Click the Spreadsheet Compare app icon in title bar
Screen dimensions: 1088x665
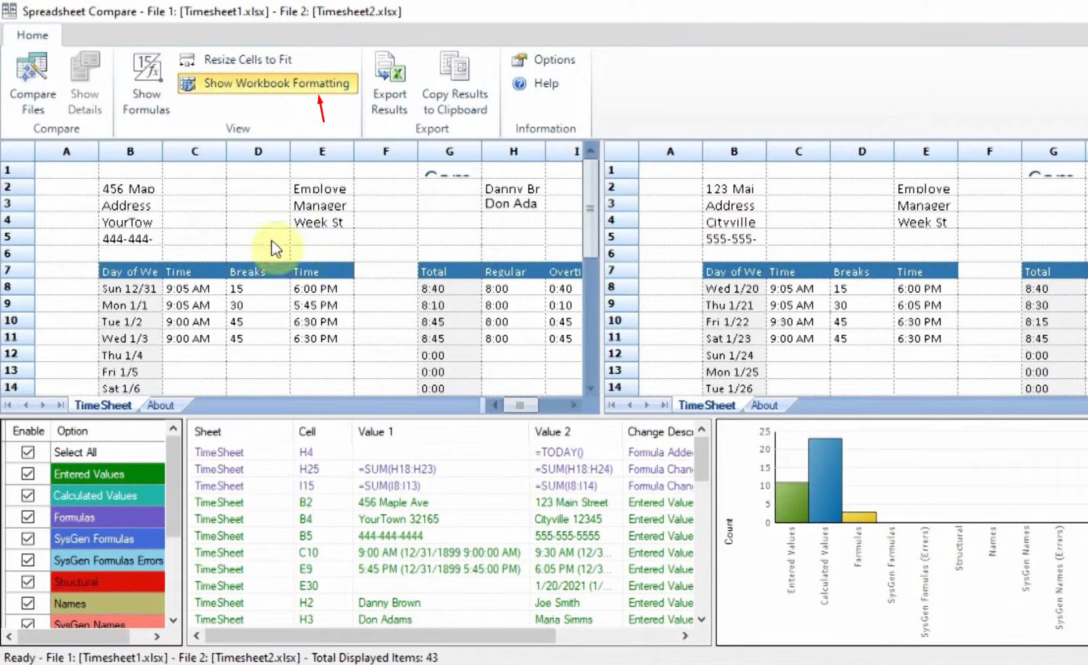pyautogui.click(x=9, y=10)
